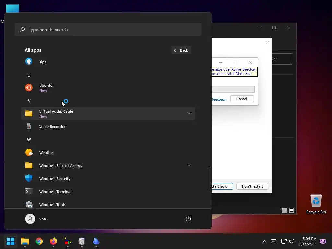The image size is (332, 249).
Task: Click Don't restart in the dialog
Action: [252, 186]
